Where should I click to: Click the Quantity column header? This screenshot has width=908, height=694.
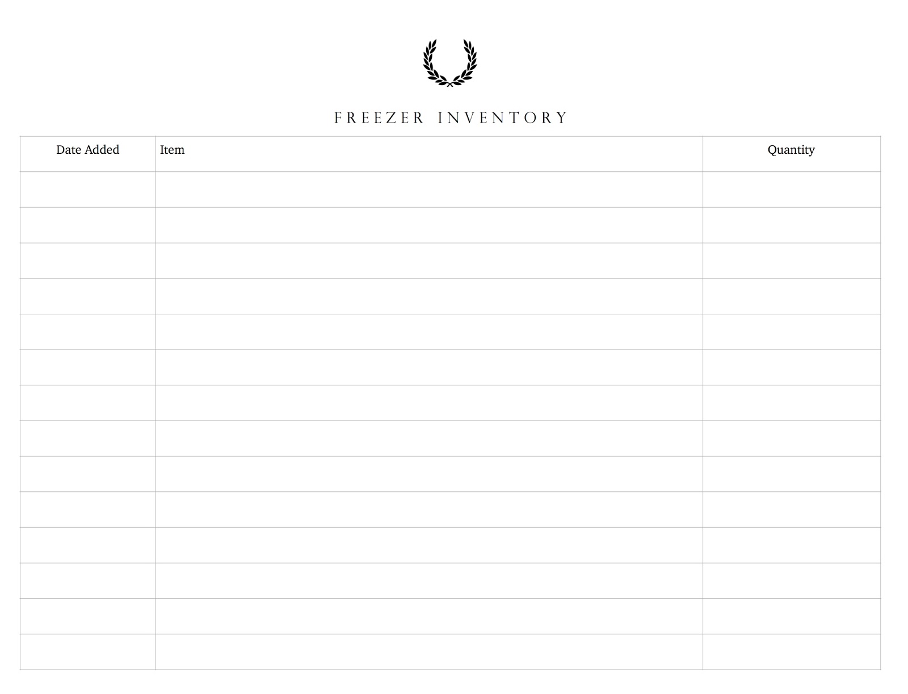coord(791,150)
